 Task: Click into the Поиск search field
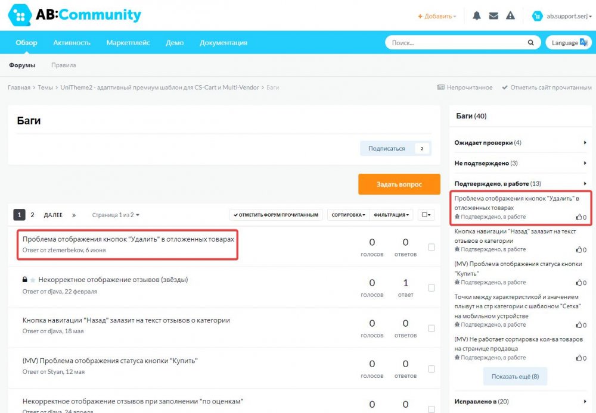456,43
